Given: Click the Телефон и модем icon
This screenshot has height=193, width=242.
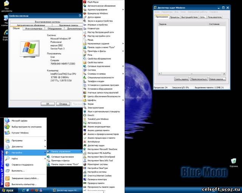Looking at the screenshot, I should tap(85, 81).
